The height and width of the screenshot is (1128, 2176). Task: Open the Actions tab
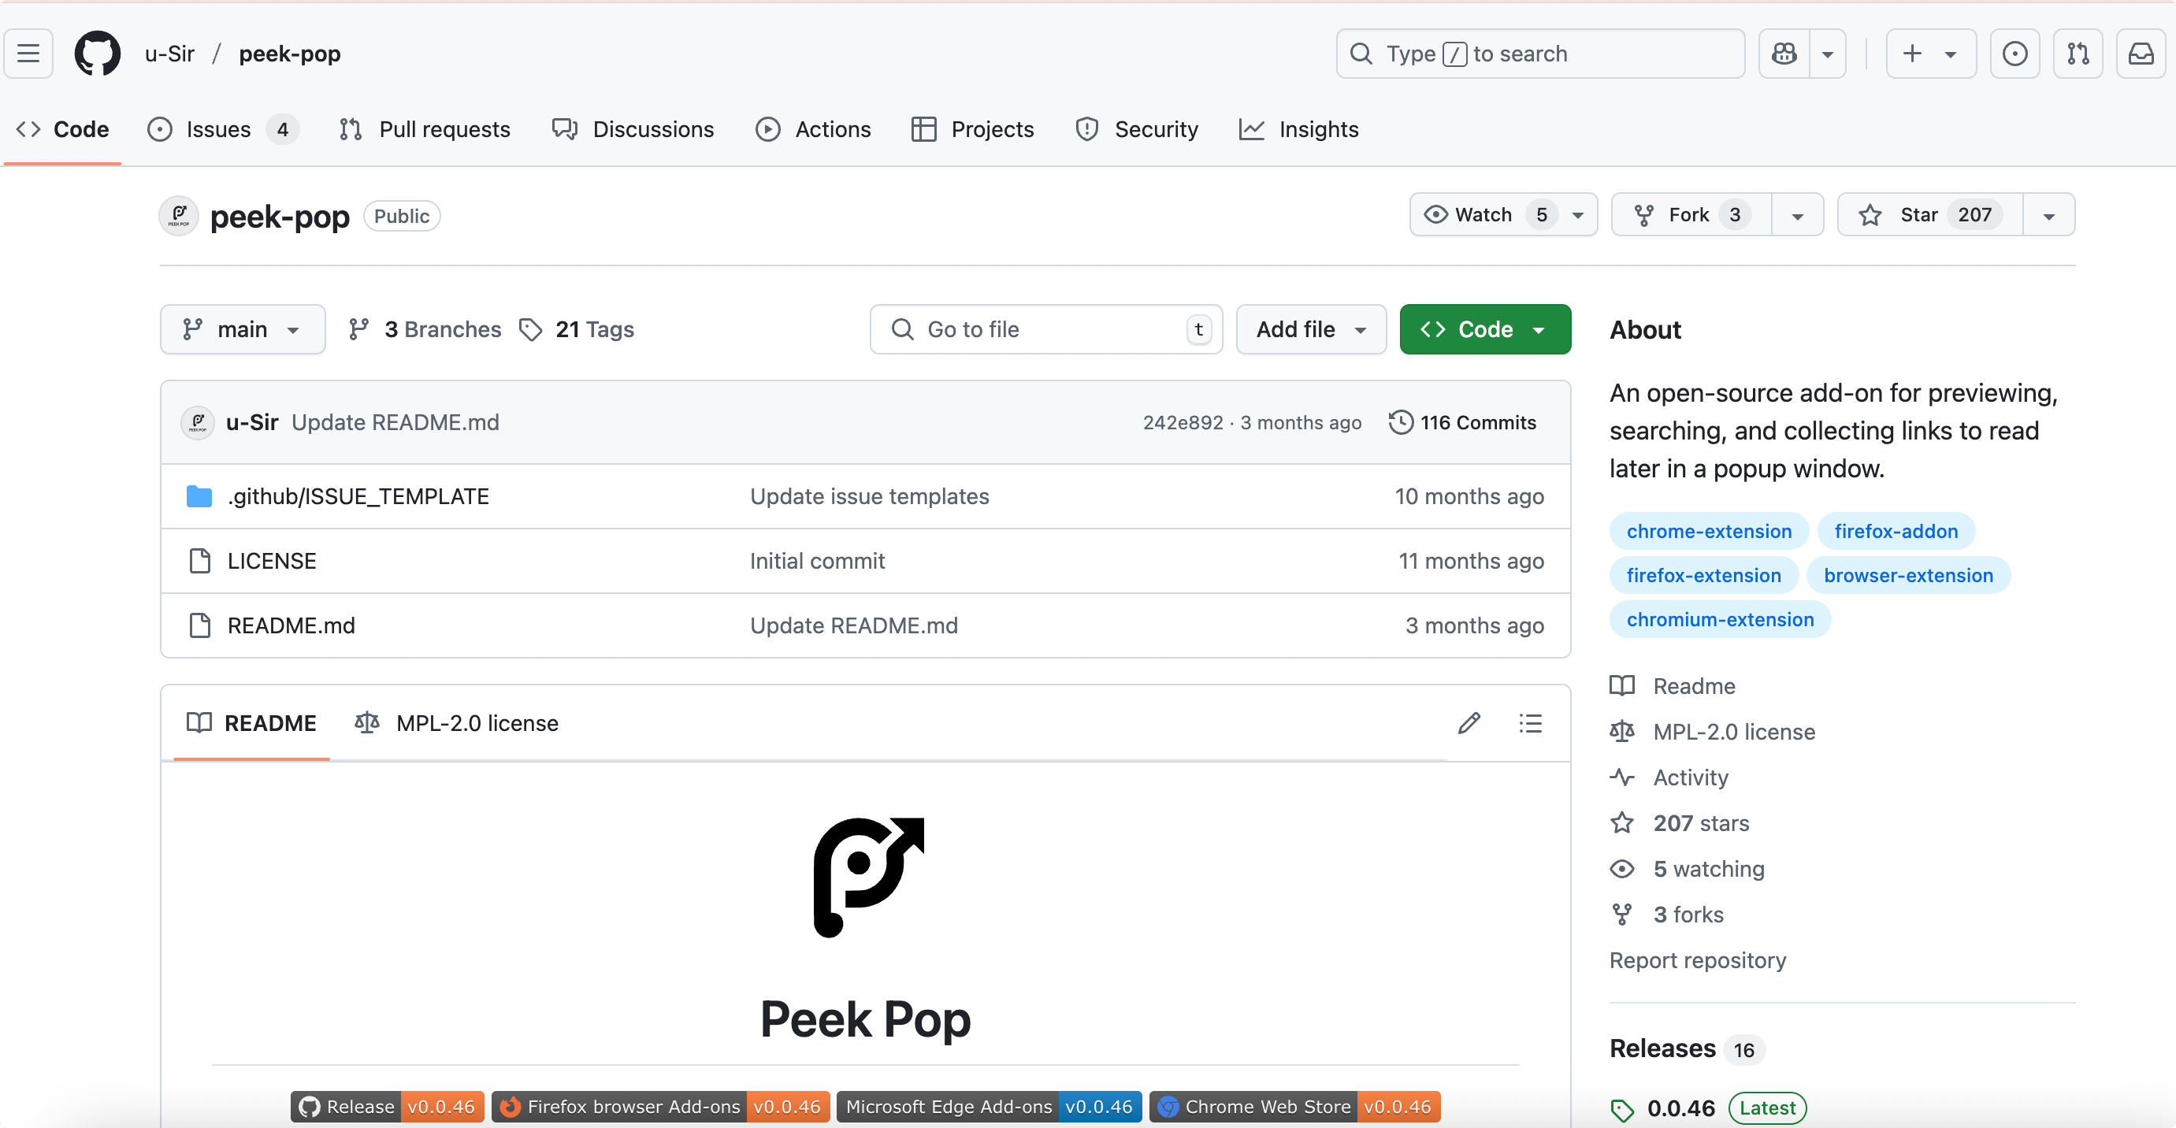812,129
